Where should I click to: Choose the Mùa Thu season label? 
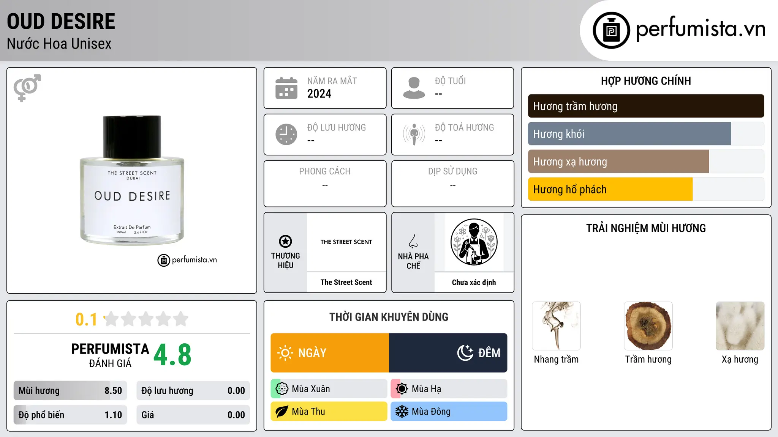308,412
